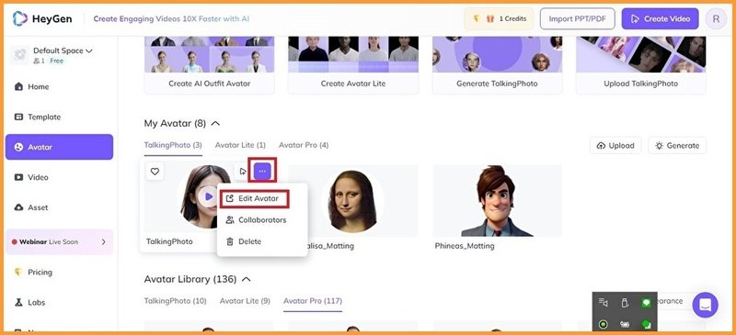This screenshot has width=736, height=335.
Task: Open the Video sidebar section
Action: [59, 177]
